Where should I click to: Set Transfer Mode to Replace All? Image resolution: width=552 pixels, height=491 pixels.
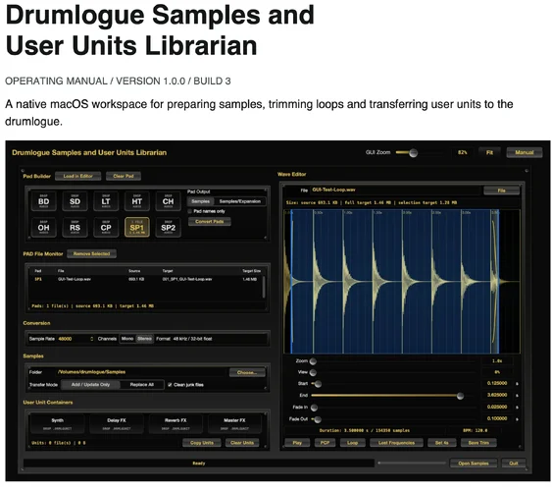pyautogui.click(x=142, y=385)
